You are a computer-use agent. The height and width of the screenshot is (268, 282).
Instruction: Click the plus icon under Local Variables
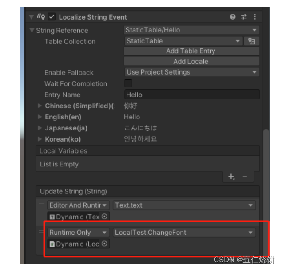231,177
